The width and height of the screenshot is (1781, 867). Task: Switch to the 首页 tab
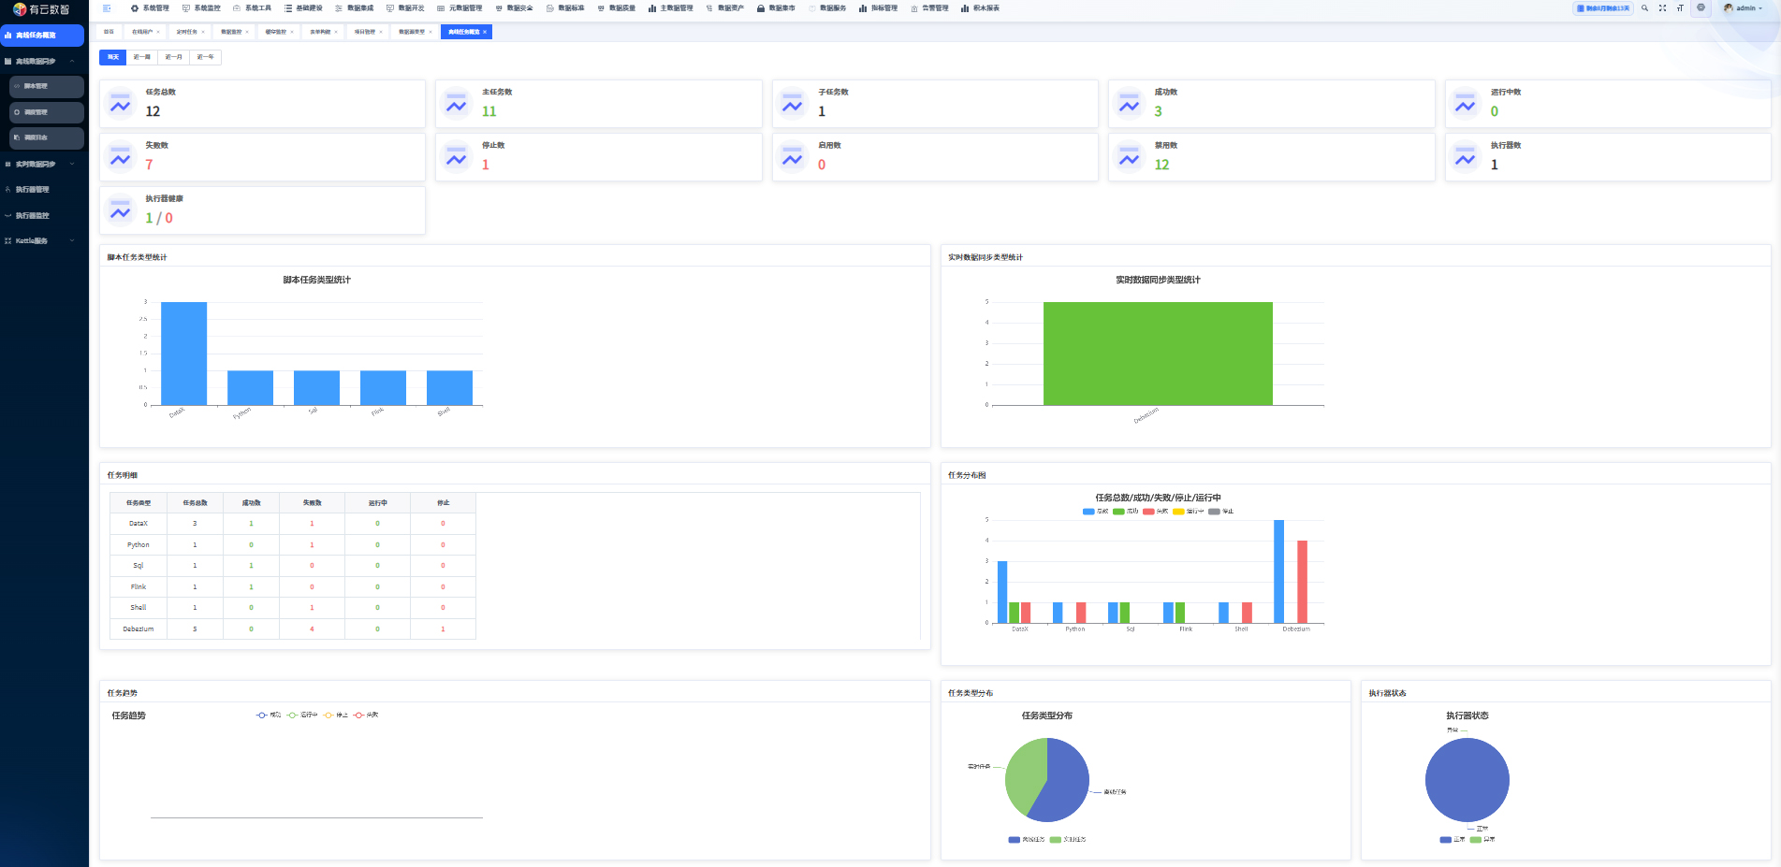(109, 32)
